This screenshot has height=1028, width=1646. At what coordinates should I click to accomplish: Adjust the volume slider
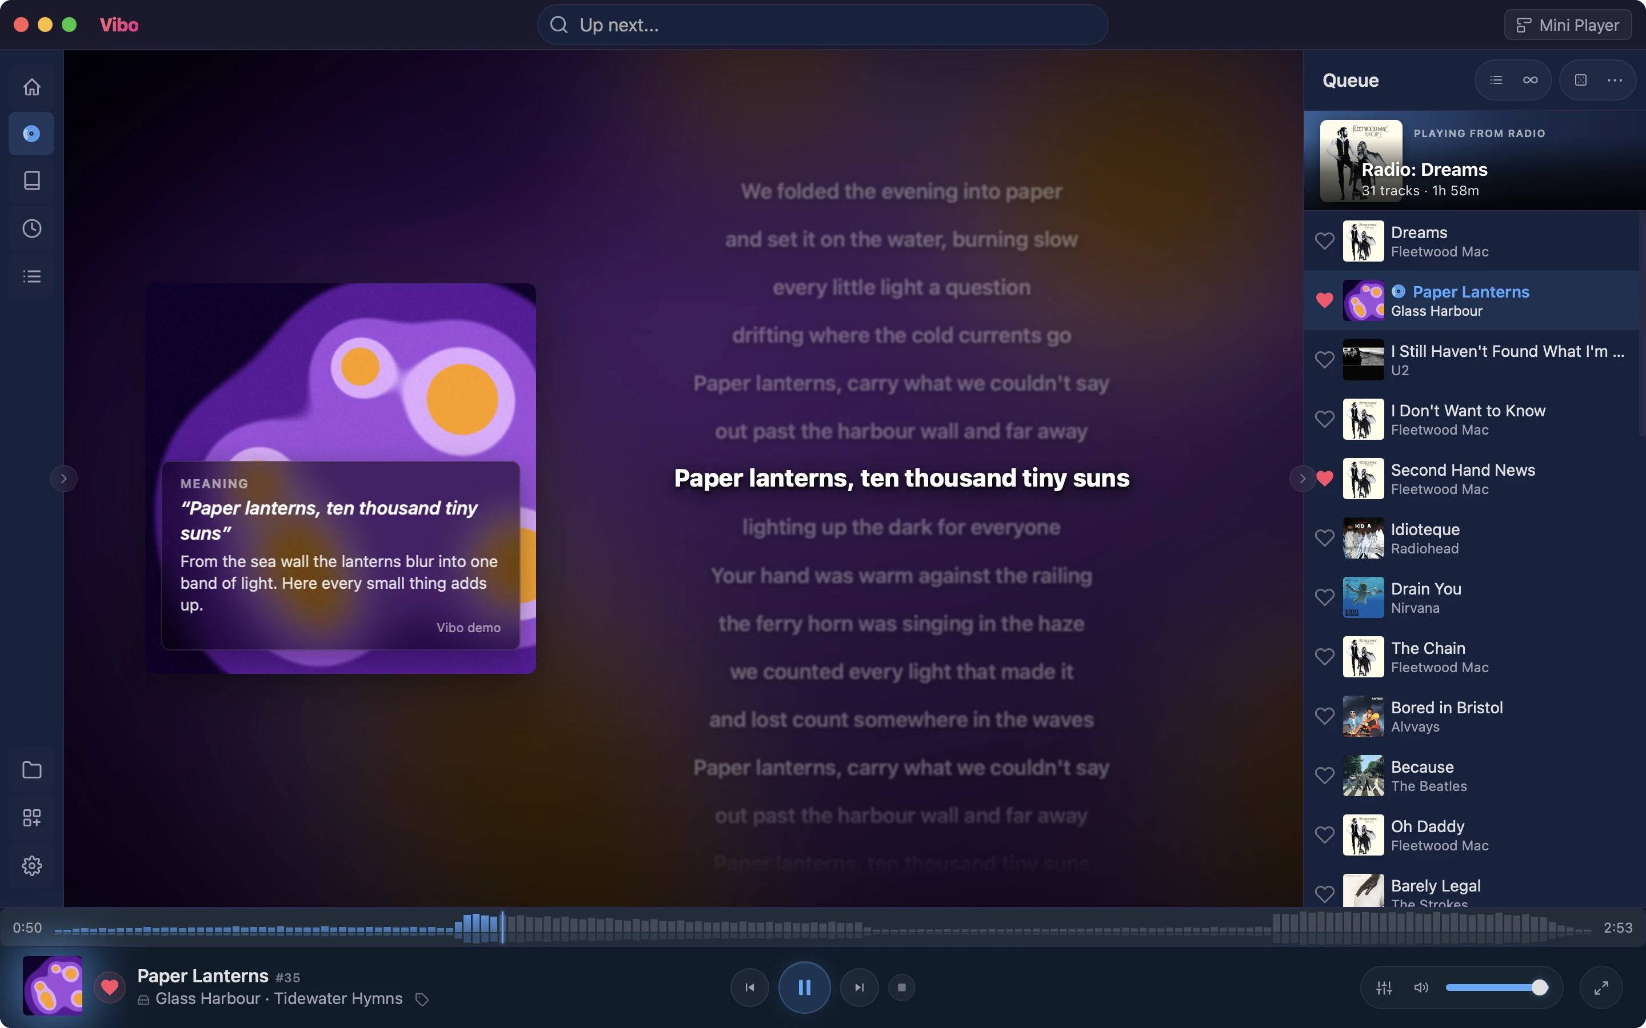tap(1496, 987)
